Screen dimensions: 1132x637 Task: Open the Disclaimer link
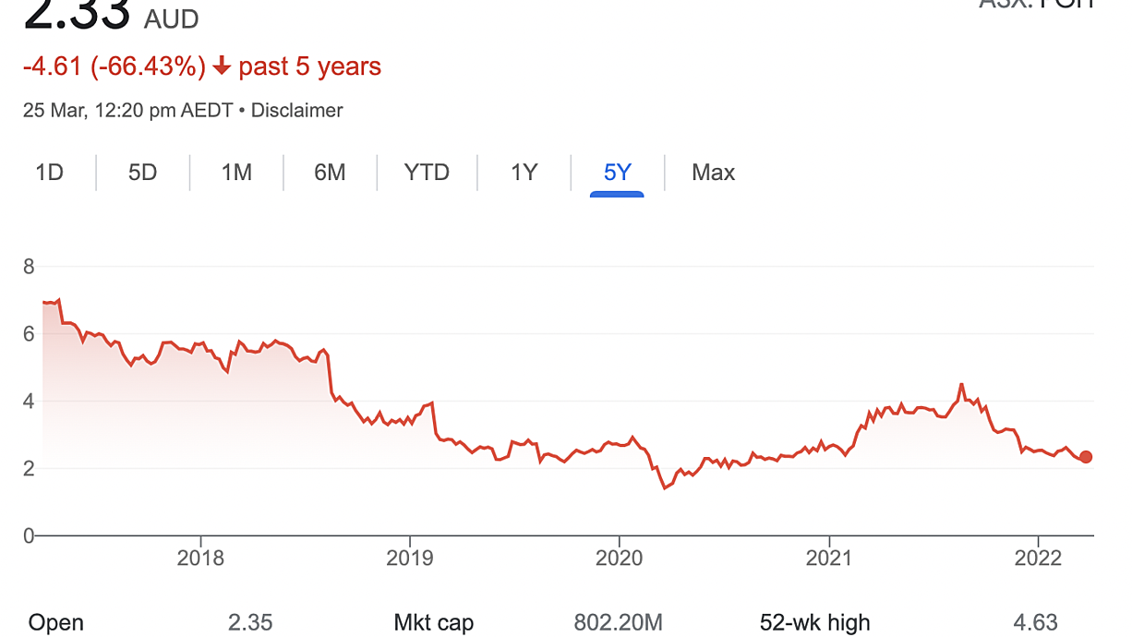pos(296,111)
